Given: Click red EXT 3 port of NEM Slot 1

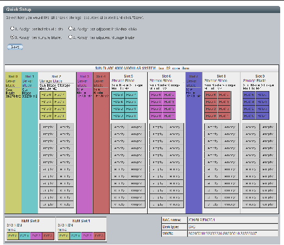Looking at the screenshot, I should click(99, 236).
